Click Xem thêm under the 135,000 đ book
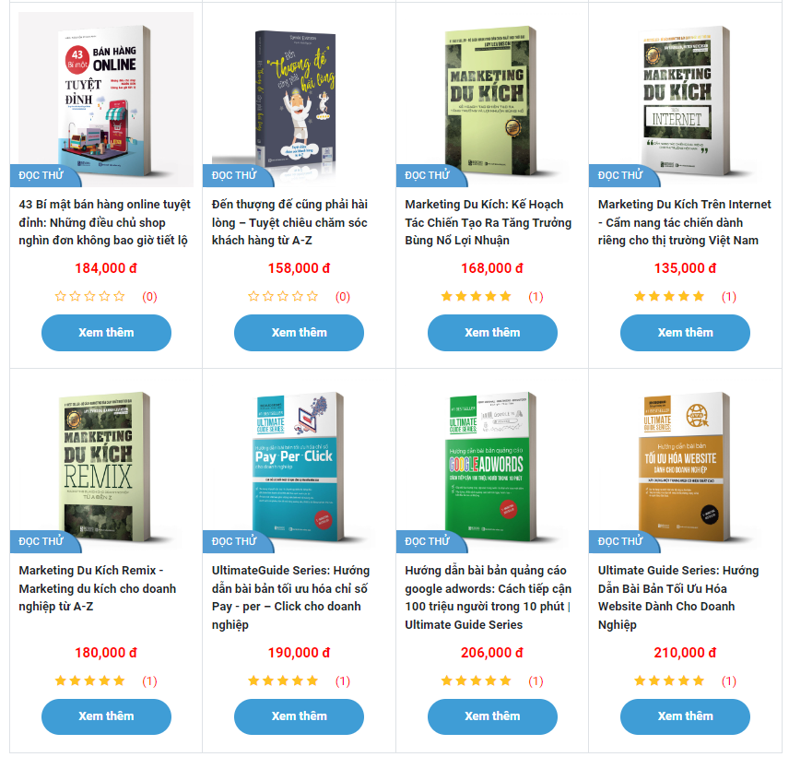 pos(685,333)
